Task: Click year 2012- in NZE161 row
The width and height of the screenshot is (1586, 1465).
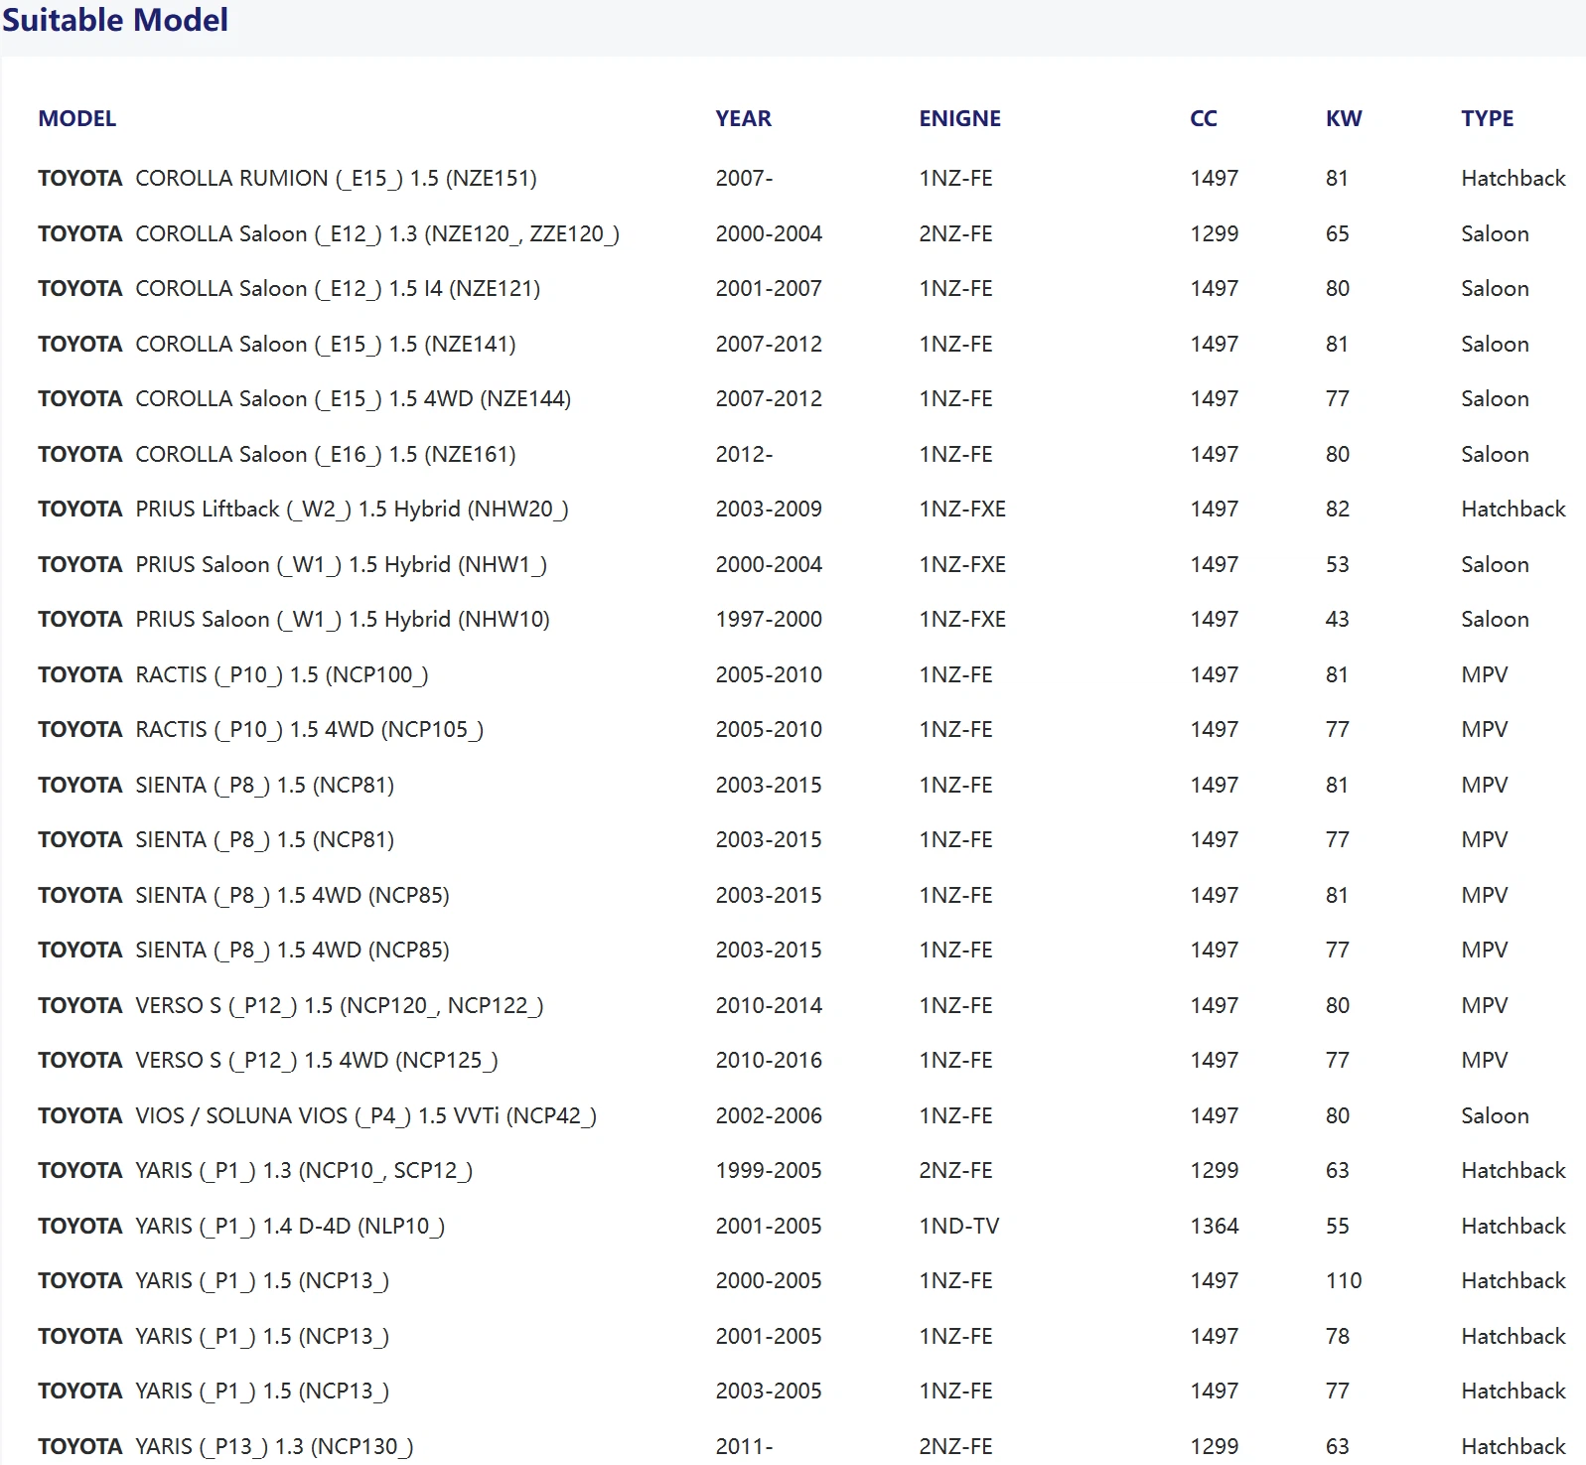Action: coord(744,455)
